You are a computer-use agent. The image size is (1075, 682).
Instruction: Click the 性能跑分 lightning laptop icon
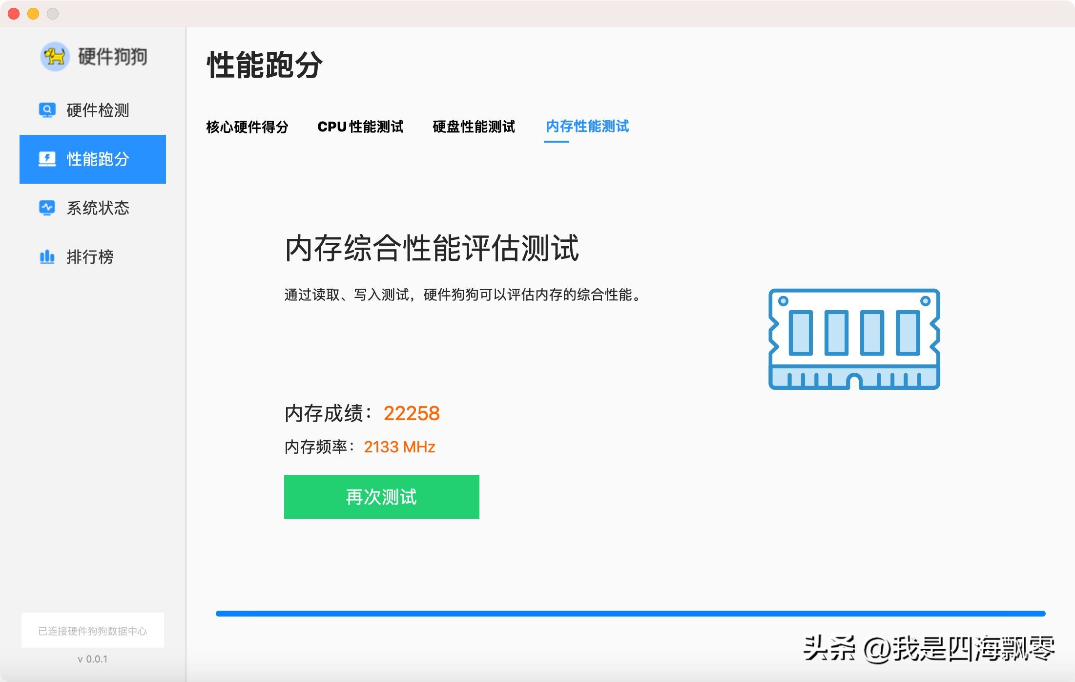click(x=46, y=159)
